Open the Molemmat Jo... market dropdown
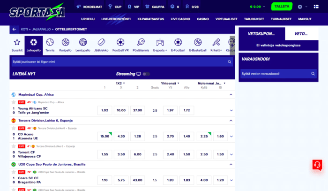 (211, 84)
